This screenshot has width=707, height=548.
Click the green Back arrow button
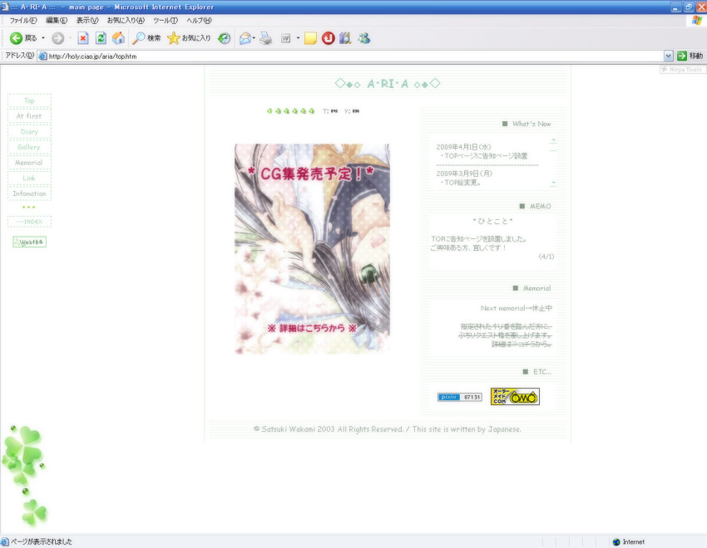(17, 38)
